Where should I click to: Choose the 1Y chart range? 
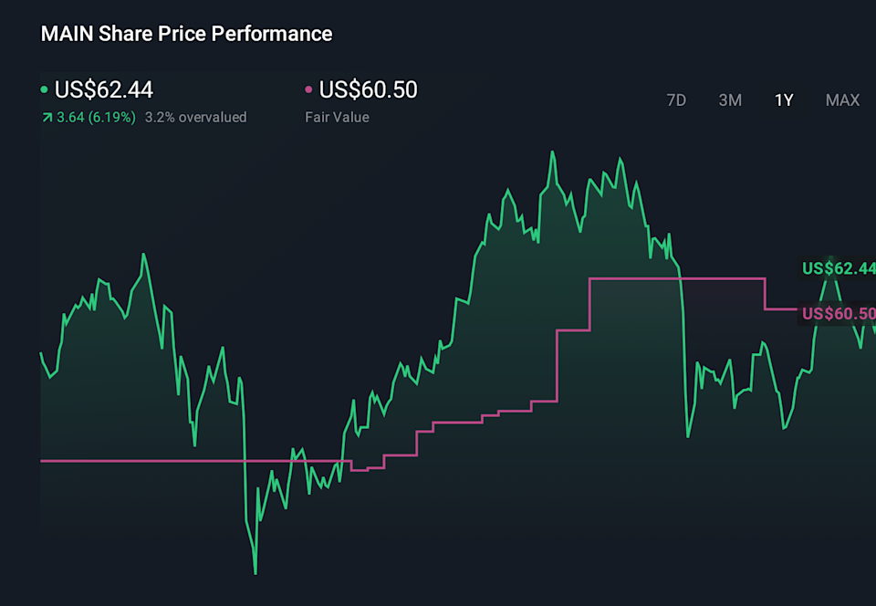[x=784, y=100]
